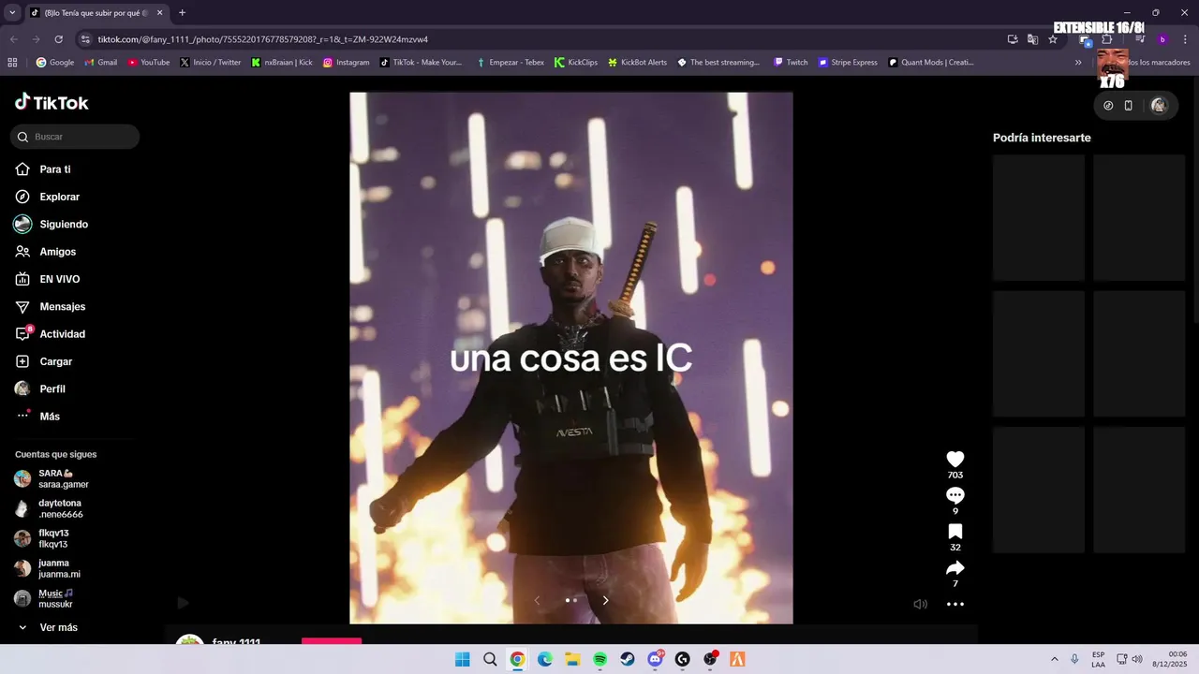Screen dimensions: 1199x674
Task: Open Windows Start menu
Action: pos(462,659)
